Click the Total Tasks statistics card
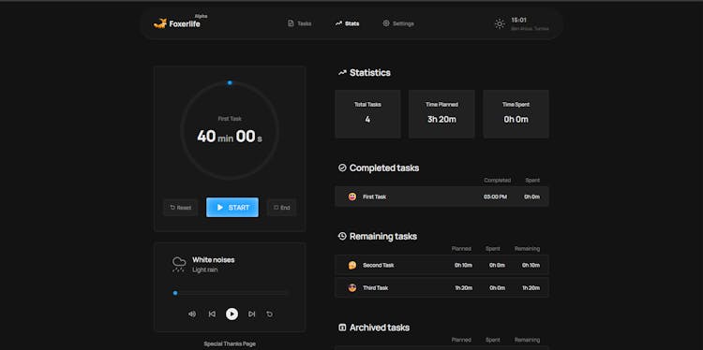 click(x=367, y=113)
